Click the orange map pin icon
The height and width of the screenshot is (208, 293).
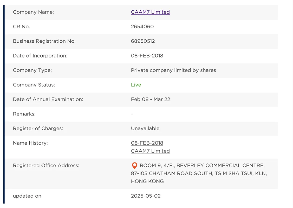pos(135,166)
